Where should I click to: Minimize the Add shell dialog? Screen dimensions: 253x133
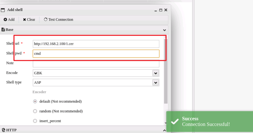pyautogui.click(x=156, y=10)
